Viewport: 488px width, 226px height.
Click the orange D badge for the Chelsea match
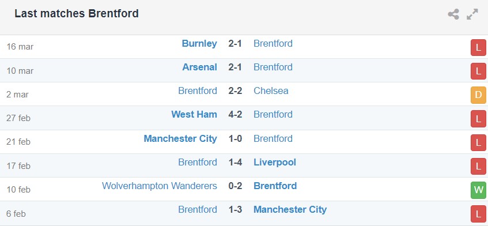pos(478,95)
